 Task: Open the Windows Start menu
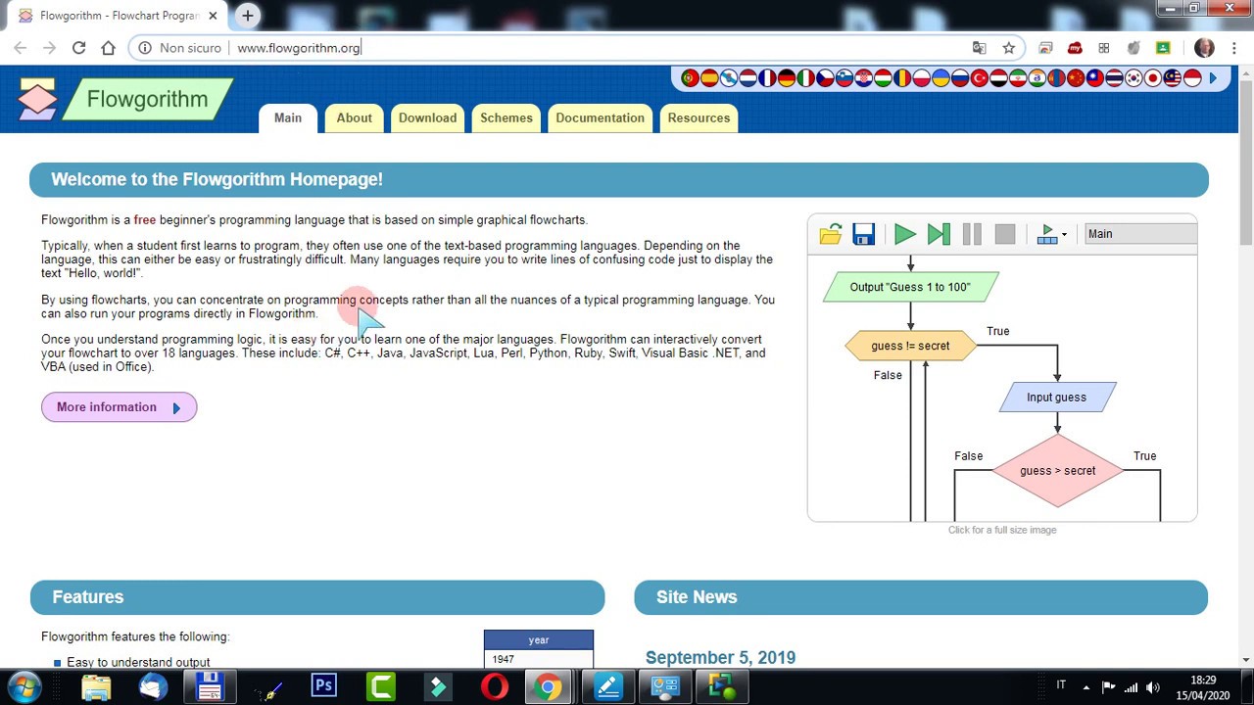[26, 686]
